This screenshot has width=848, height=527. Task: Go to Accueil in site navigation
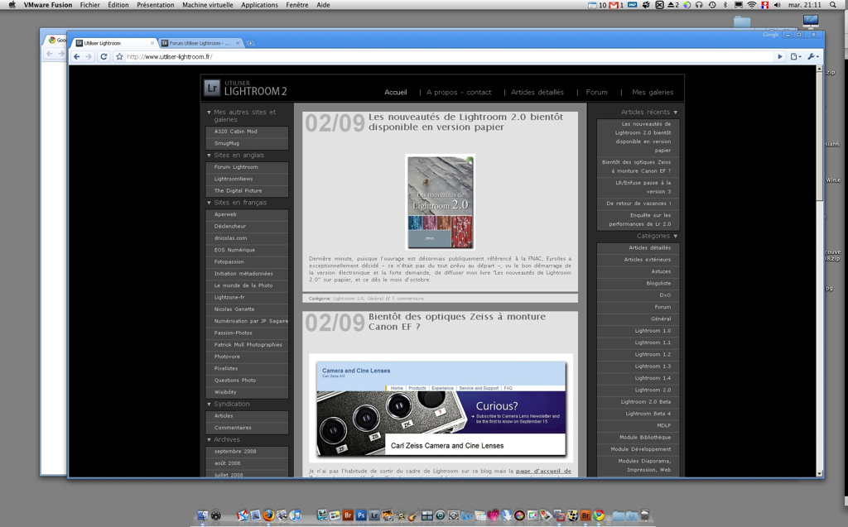coord(395,93)
